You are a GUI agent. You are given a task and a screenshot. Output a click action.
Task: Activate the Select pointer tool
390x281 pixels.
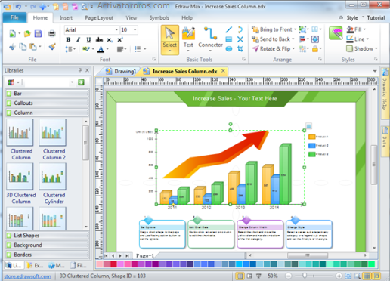[170, 40]
